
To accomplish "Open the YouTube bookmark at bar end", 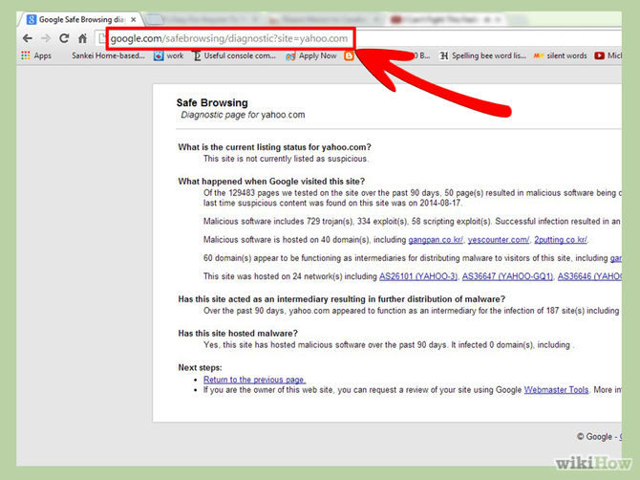I will (608, 55).
